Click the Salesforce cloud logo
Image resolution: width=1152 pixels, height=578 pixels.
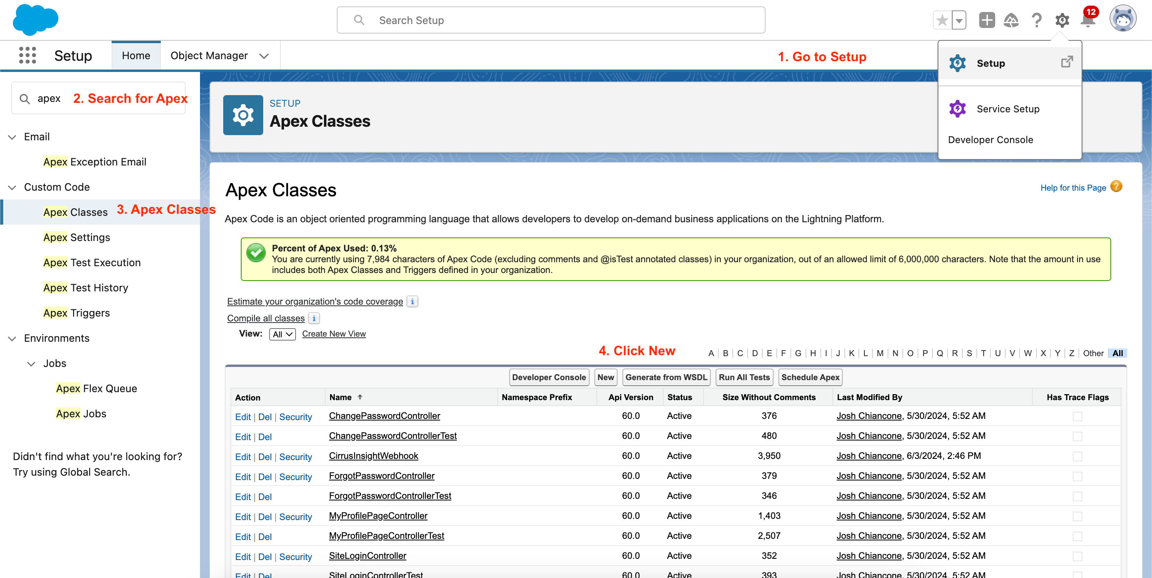pyautogui.click(x=35, y=20)
